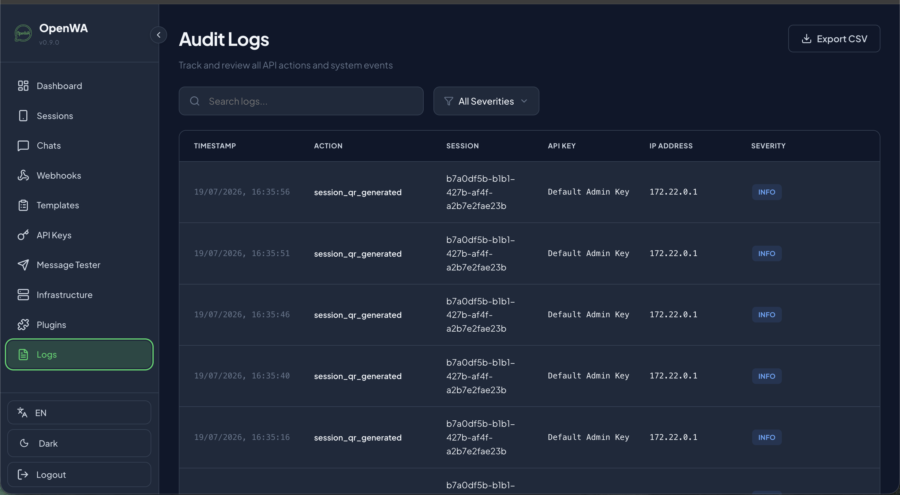This screenshot has height=495, width=900.
Task: Toggle Dark theme label
Action: click(48, 443)
